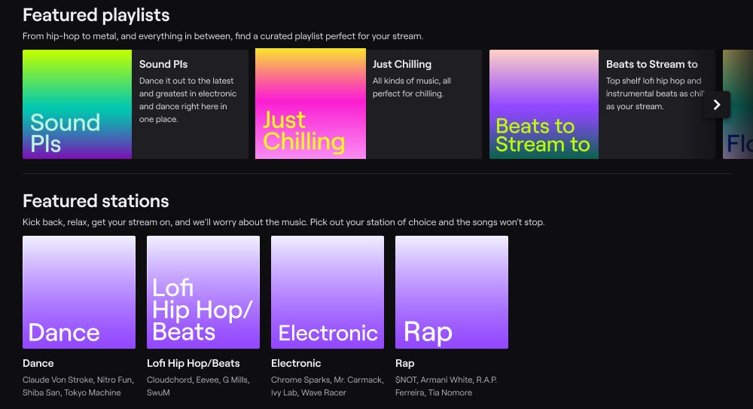Select the Electronic station name label
753x409 pixels.
point(296,363)
